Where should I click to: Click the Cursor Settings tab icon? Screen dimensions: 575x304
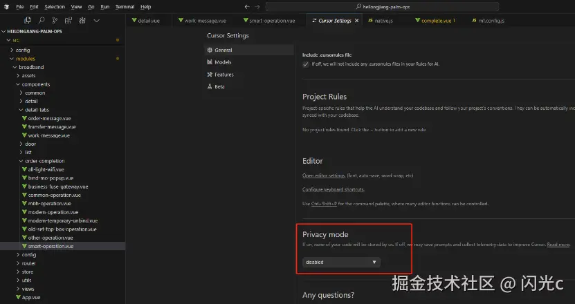click(x=314, y=21)
